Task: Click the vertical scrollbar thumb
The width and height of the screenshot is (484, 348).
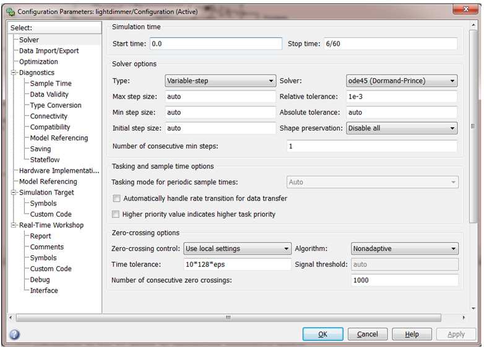Action: click(x=473, y=126)
